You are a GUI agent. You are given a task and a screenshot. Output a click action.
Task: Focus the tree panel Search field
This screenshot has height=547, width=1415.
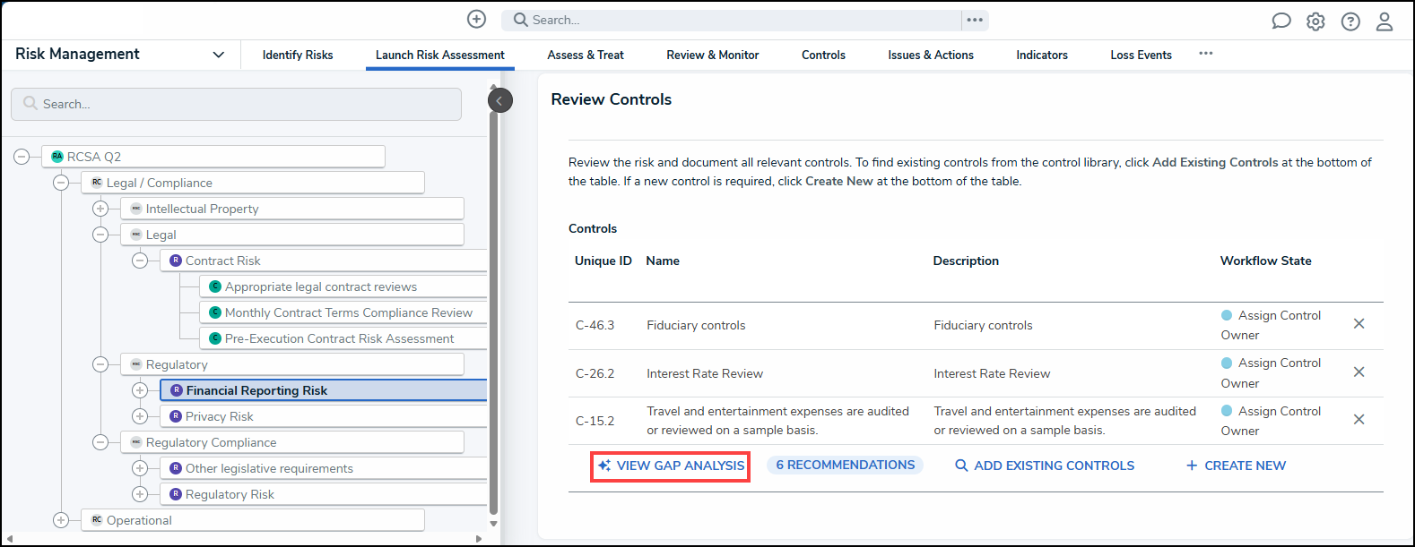[236, 104]
